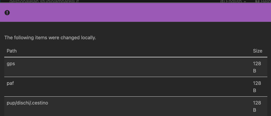Select the pup/dischi/.cestino path row

click(x=136, y=106)
